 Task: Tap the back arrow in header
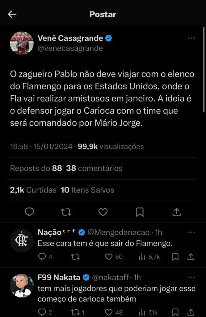click(x=12, y=14)
